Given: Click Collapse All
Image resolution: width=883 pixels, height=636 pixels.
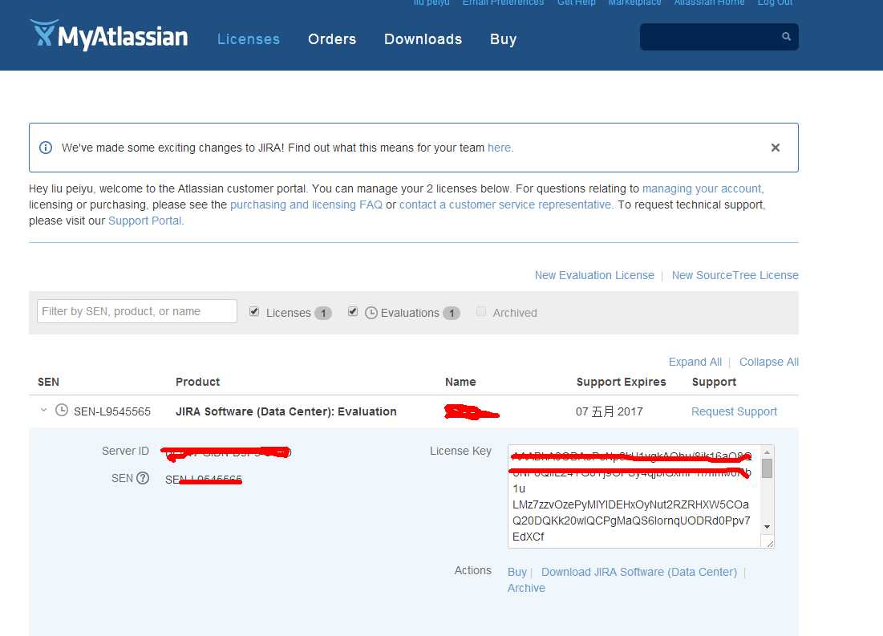Looking at the screenshot, I should tap(768, 363).
